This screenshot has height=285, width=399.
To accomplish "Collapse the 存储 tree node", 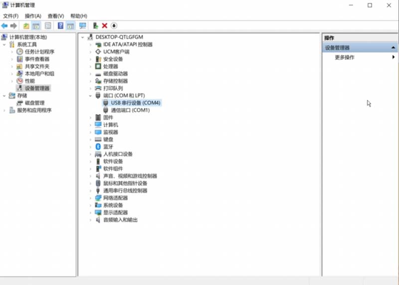I will coord(4,96).
